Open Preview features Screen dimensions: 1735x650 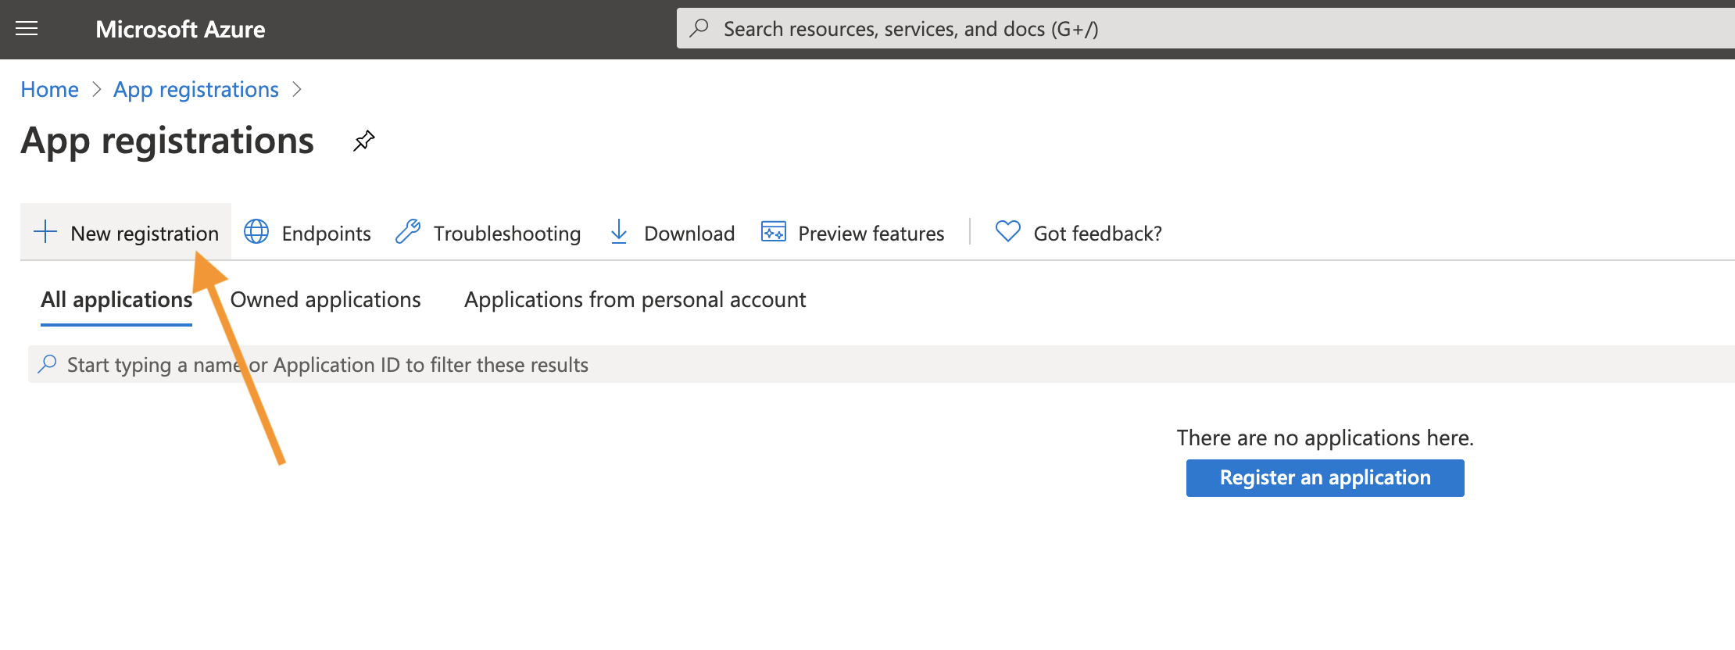pyautogui.click(x=853, y=233)
